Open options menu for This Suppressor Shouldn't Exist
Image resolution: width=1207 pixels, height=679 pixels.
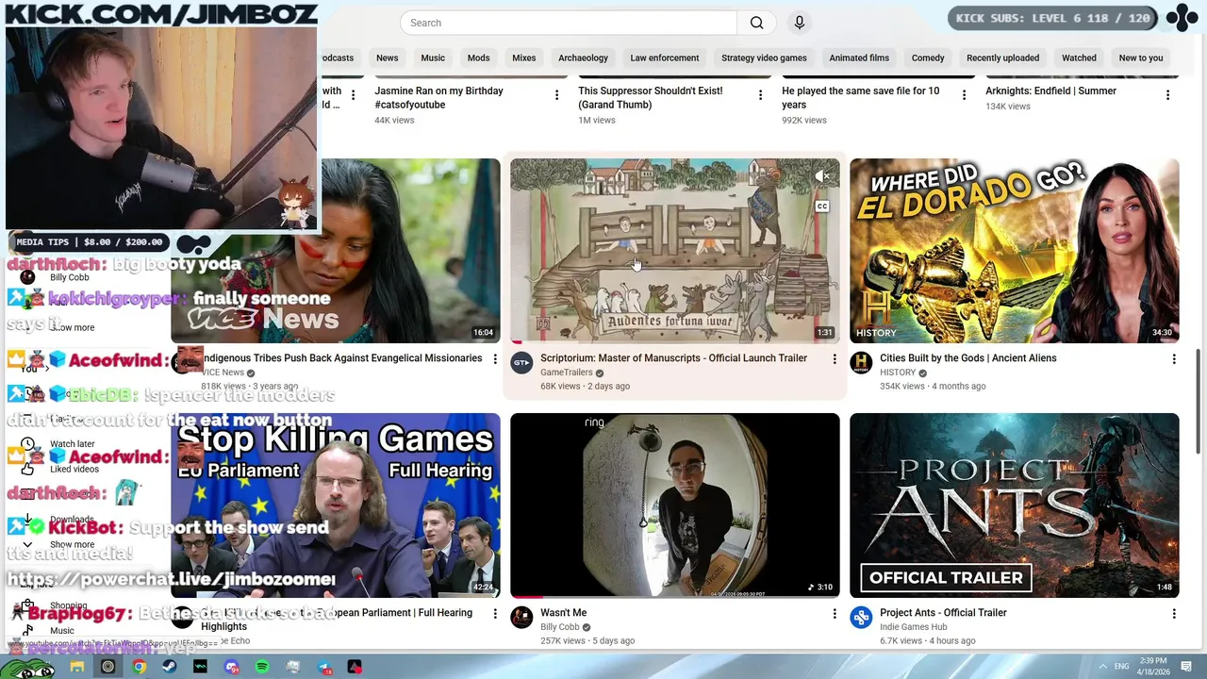(x=760, y=94)
